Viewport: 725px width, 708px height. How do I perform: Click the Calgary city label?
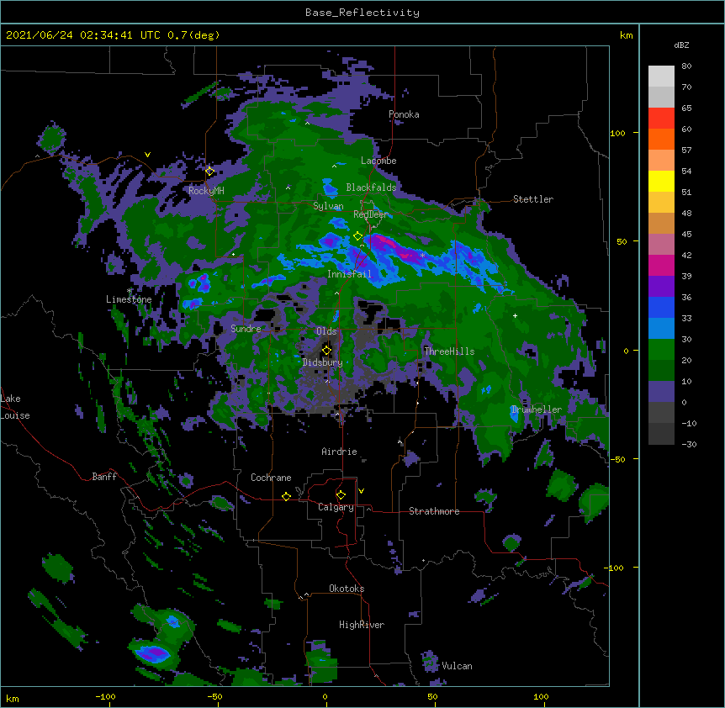point(336,507)
